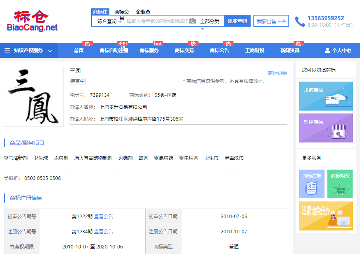Image resolution: width=360 pixels, height=254 pixels.
Task: Click the period 2010-10-07 至 2020-10-06
Action: [93, 247]
